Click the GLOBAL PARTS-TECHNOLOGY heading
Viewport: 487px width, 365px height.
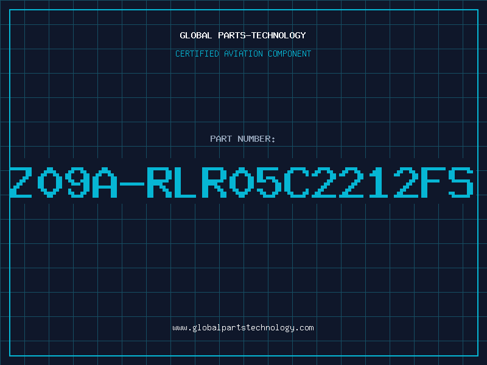click(243, 35)
